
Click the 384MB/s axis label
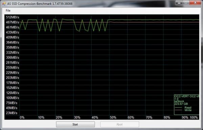(13, 42)
